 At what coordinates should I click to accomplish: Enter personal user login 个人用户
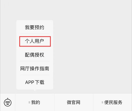click(x=35, y=41)
